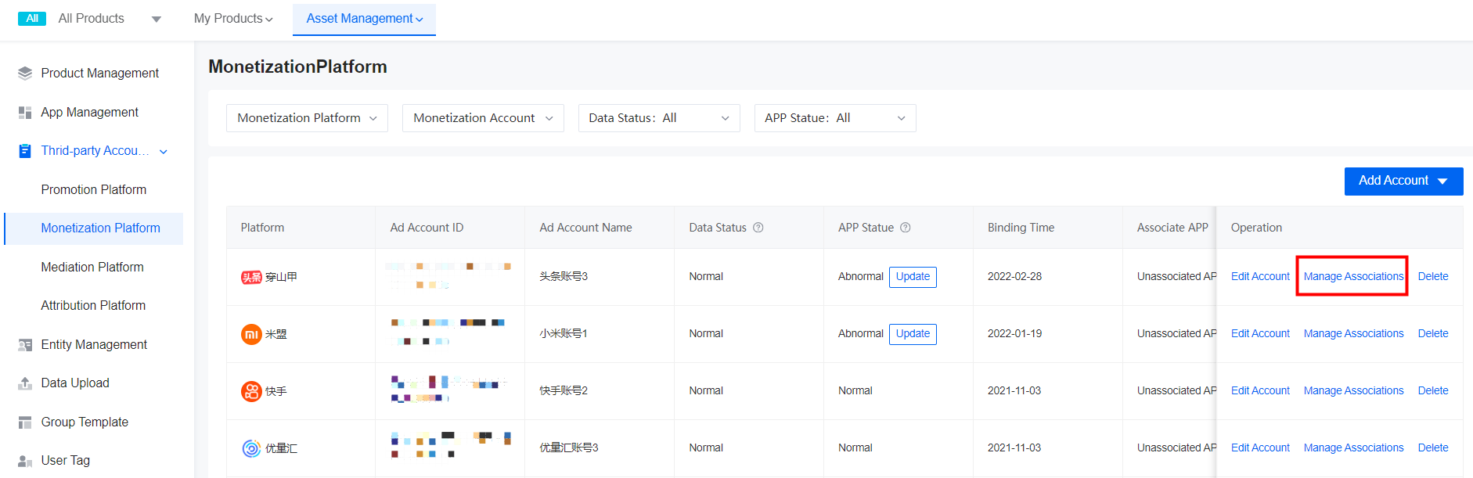The width and height of the screenshot is (1473, 478).
Task: Click the Entity Management icon
Action: pos(25,345)
